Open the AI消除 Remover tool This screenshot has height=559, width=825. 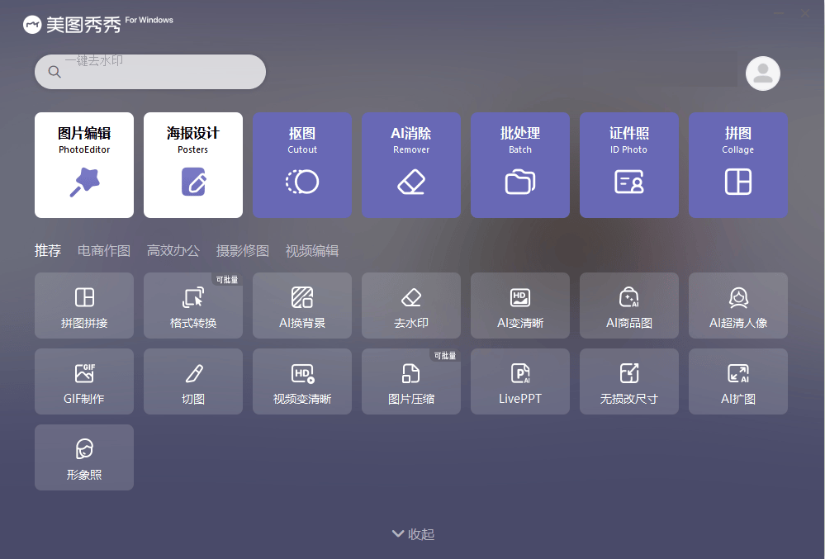(x=411, y=164)
